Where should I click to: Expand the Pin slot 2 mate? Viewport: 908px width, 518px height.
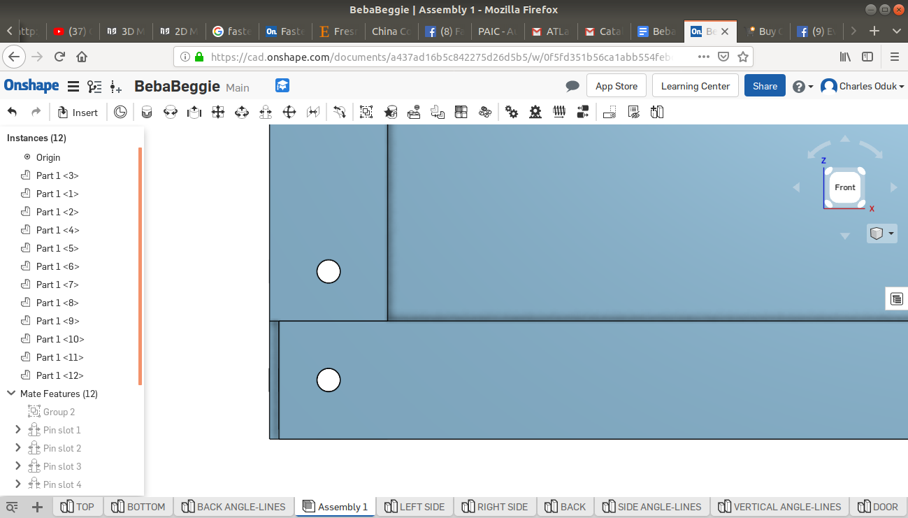[18, 448]
